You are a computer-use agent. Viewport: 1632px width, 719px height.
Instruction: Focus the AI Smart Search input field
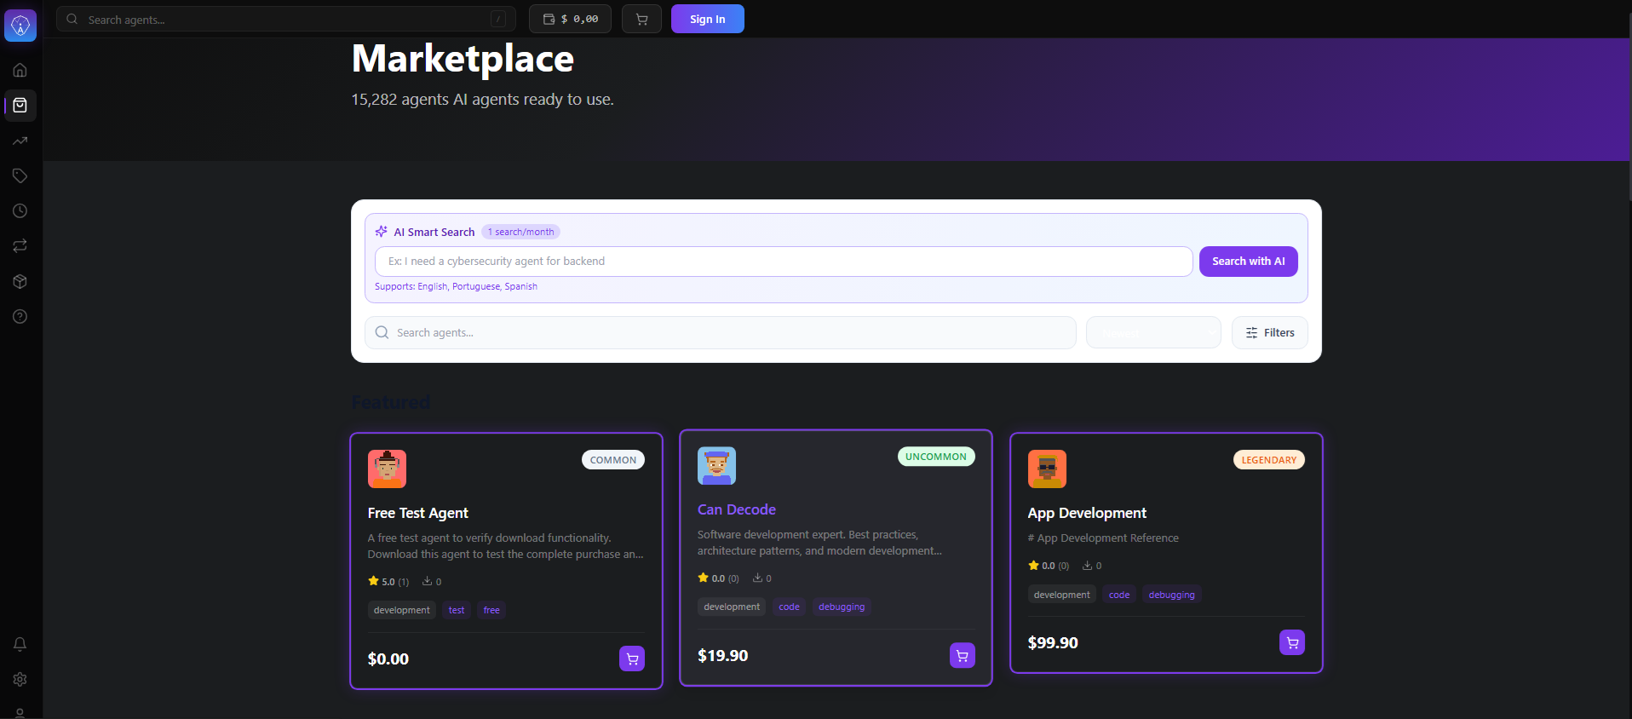[784, 262]
